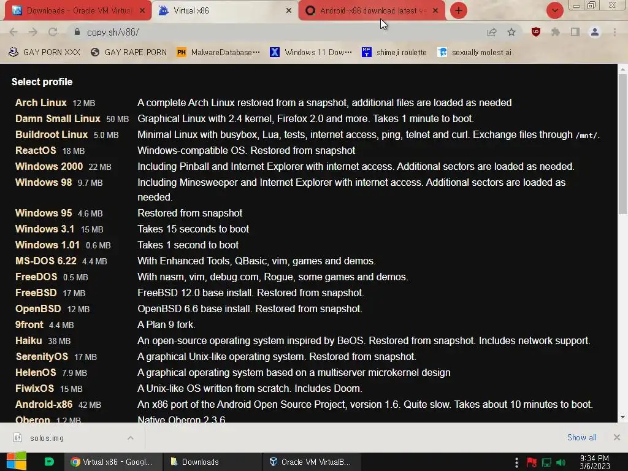Select the FreeDOS profile

(x=36, y=277)
